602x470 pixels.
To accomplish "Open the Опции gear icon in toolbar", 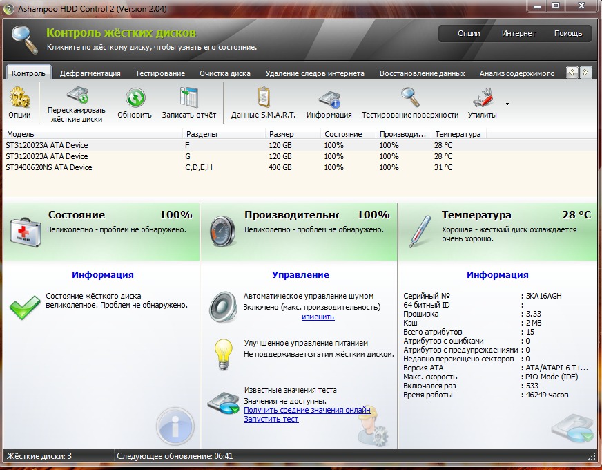I will (19, 97).
